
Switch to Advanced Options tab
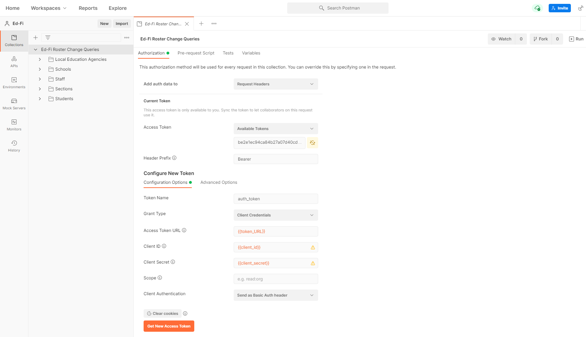pos(219,182)
